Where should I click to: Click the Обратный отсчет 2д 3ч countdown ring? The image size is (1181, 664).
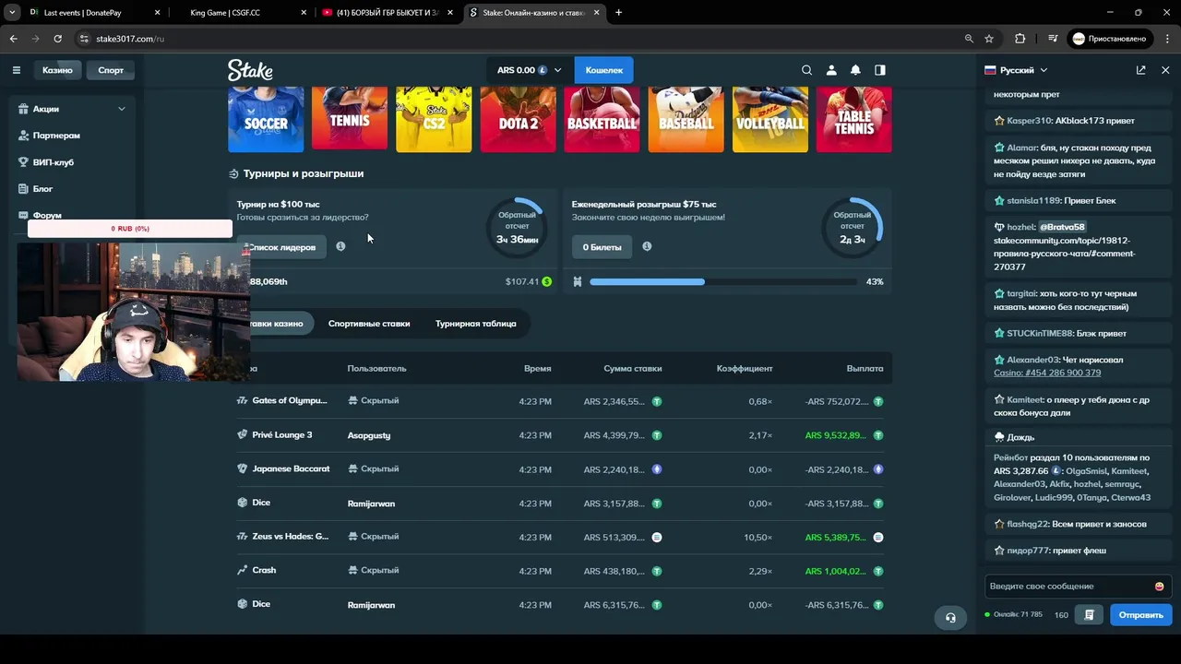click(853, 227)
